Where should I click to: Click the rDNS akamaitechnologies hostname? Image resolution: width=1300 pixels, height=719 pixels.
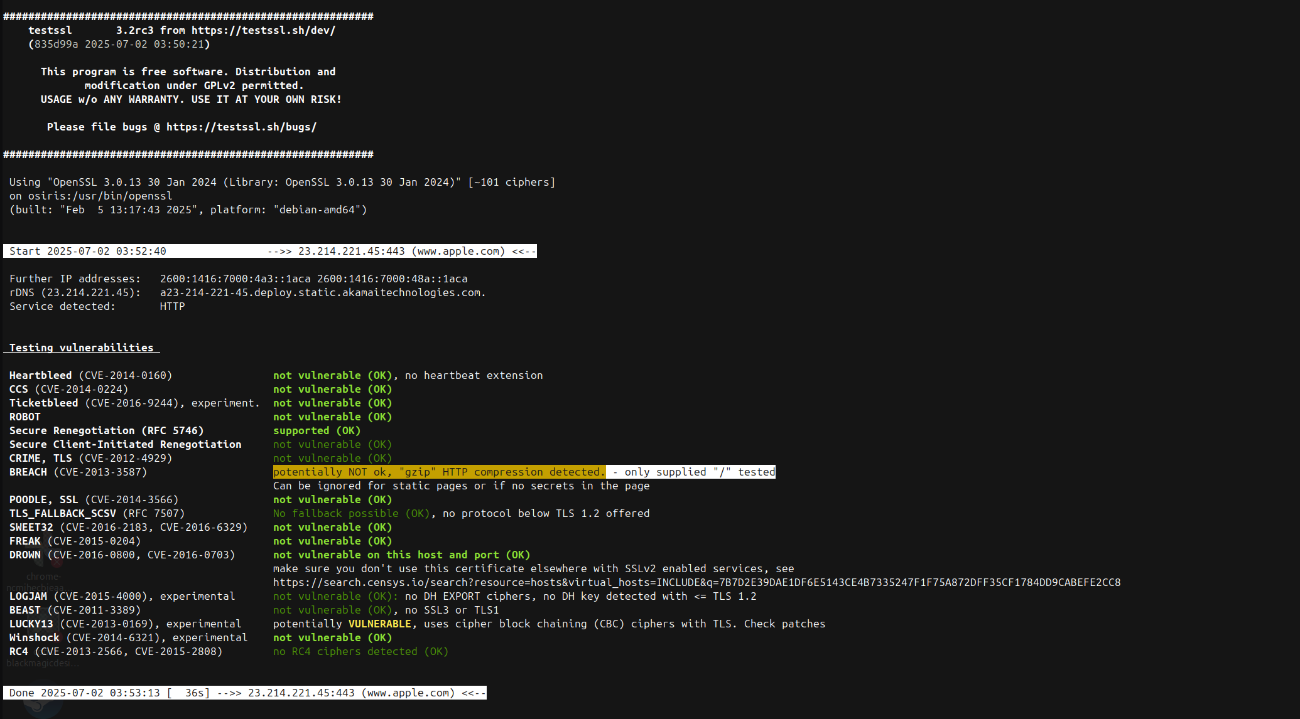click(x=322, y=292)
